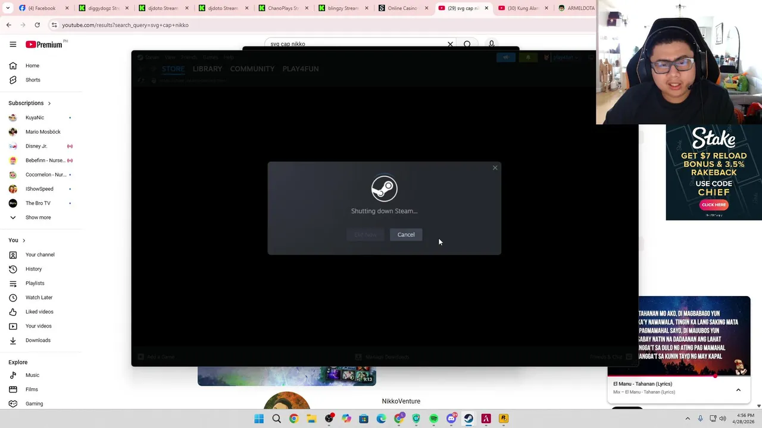
Task: Seek on El Manu miniplayer progress bar
Action: coord(679,376)
